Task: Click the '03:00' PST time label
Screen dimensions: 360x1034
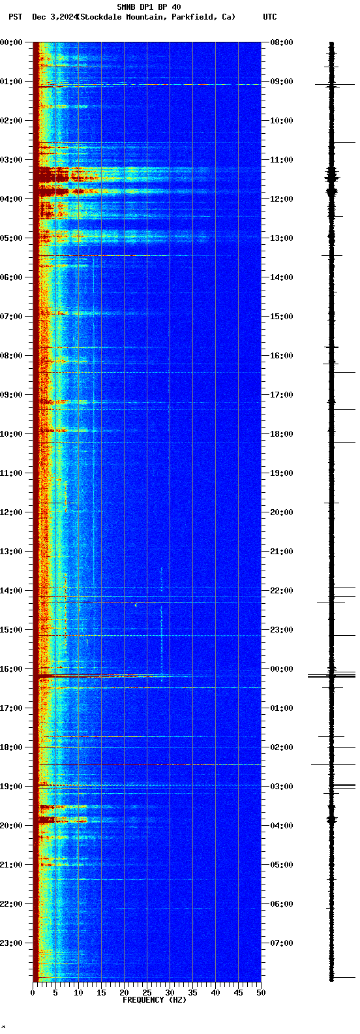Action: click(x=11, y=160)
